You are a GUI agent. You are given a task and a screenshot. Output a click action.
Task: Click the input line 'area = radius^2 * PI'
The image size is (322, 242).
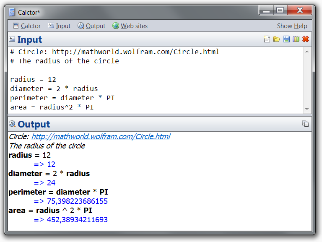click(52, 107)
